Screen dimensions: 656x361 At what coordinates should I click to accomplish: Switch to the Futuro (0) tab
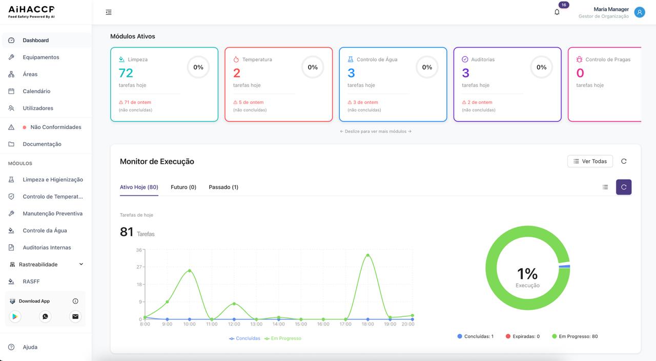183,187
